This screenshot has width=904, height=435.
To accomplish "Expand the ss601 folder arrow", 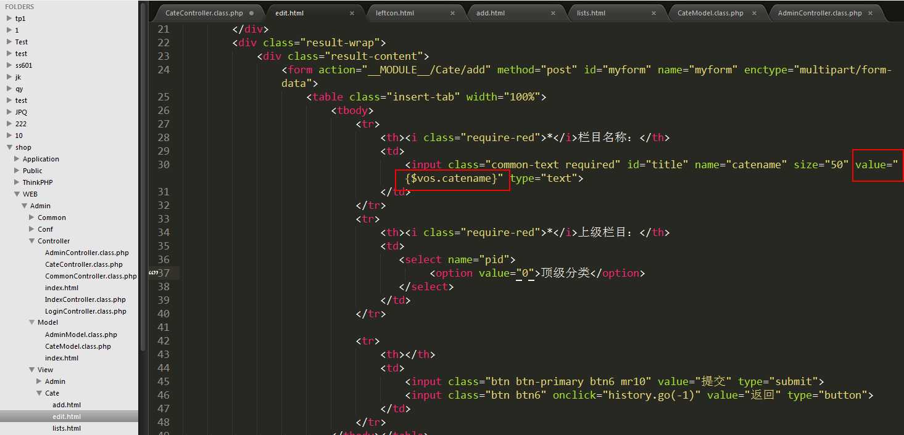I will pyautogui.click(x=9, y=65).
